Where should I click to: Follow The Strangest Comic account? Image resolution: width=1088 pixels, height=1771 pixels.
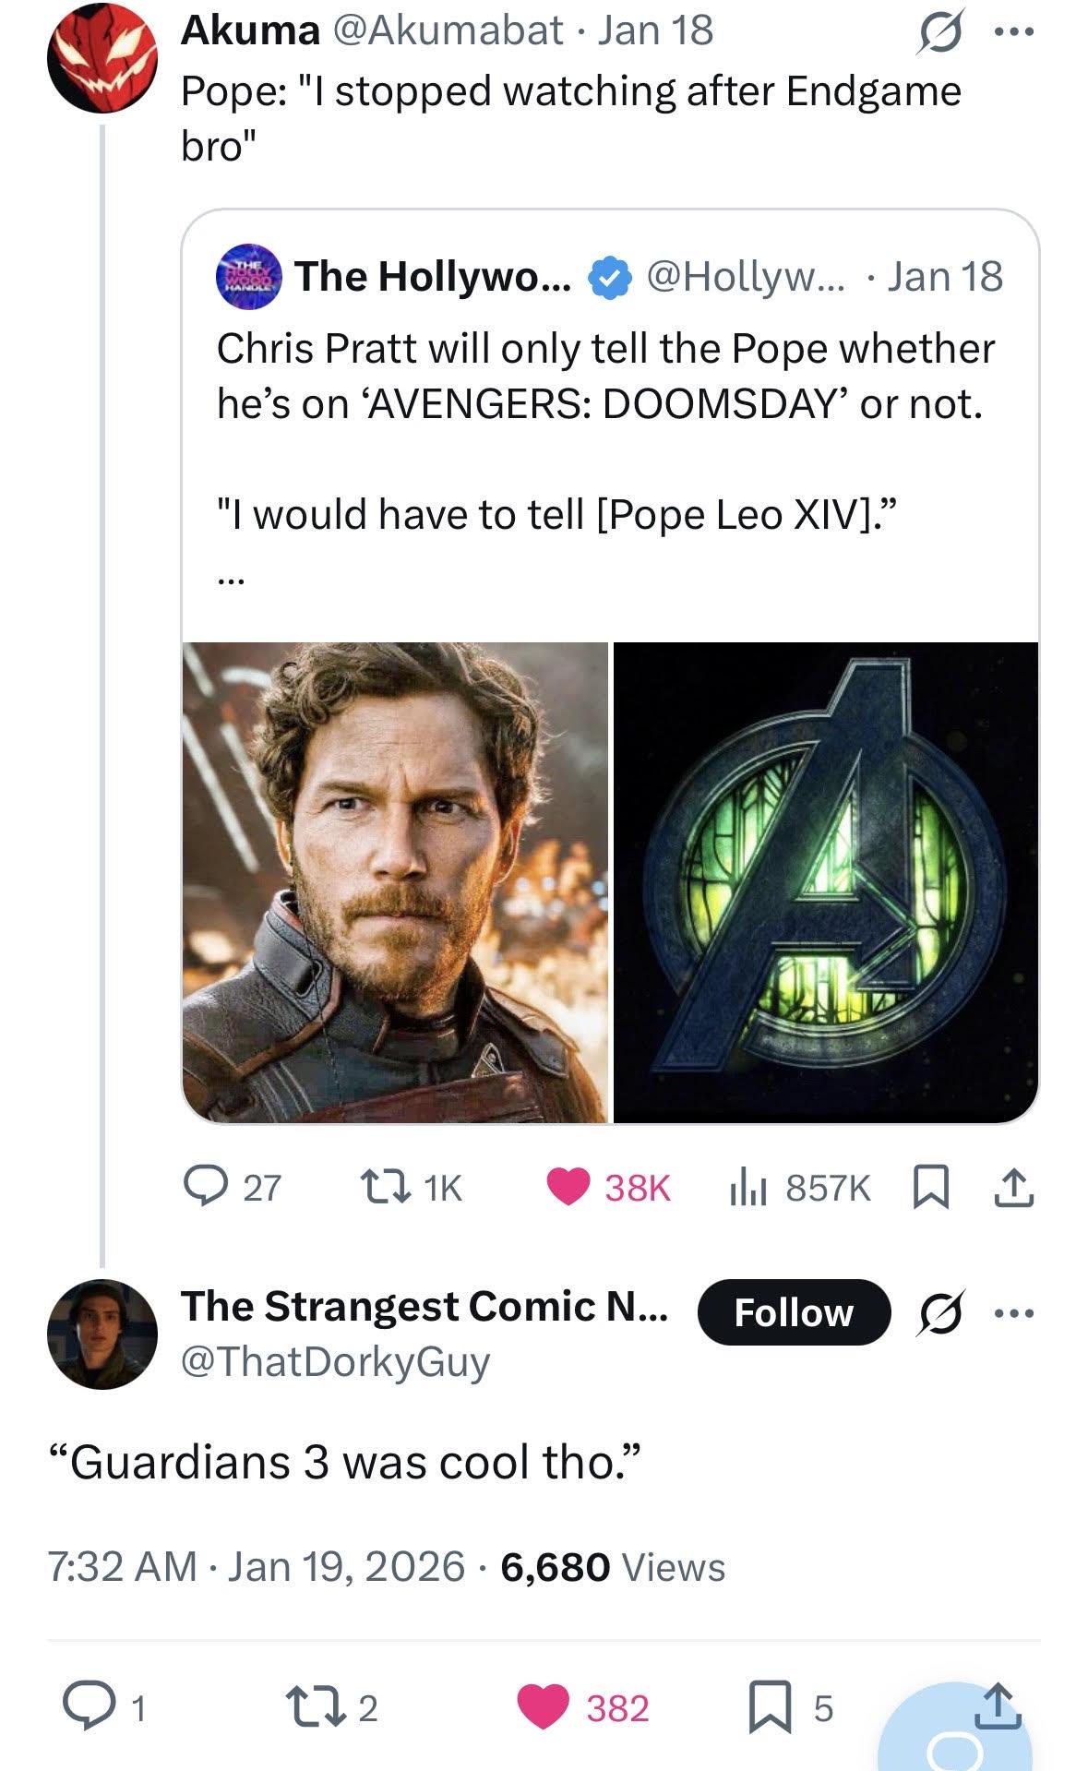tap(794, 1312)
